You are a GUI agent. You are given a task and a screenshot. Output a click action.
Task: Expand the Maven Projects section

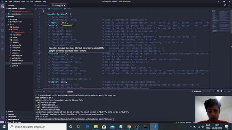pos(19,120)
